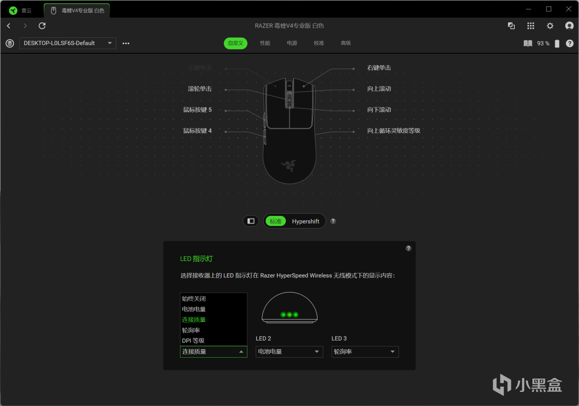
Task: Open the 雷云 Razer Synapse home tab
Action: pyautogui.click(x=21, y=10)
